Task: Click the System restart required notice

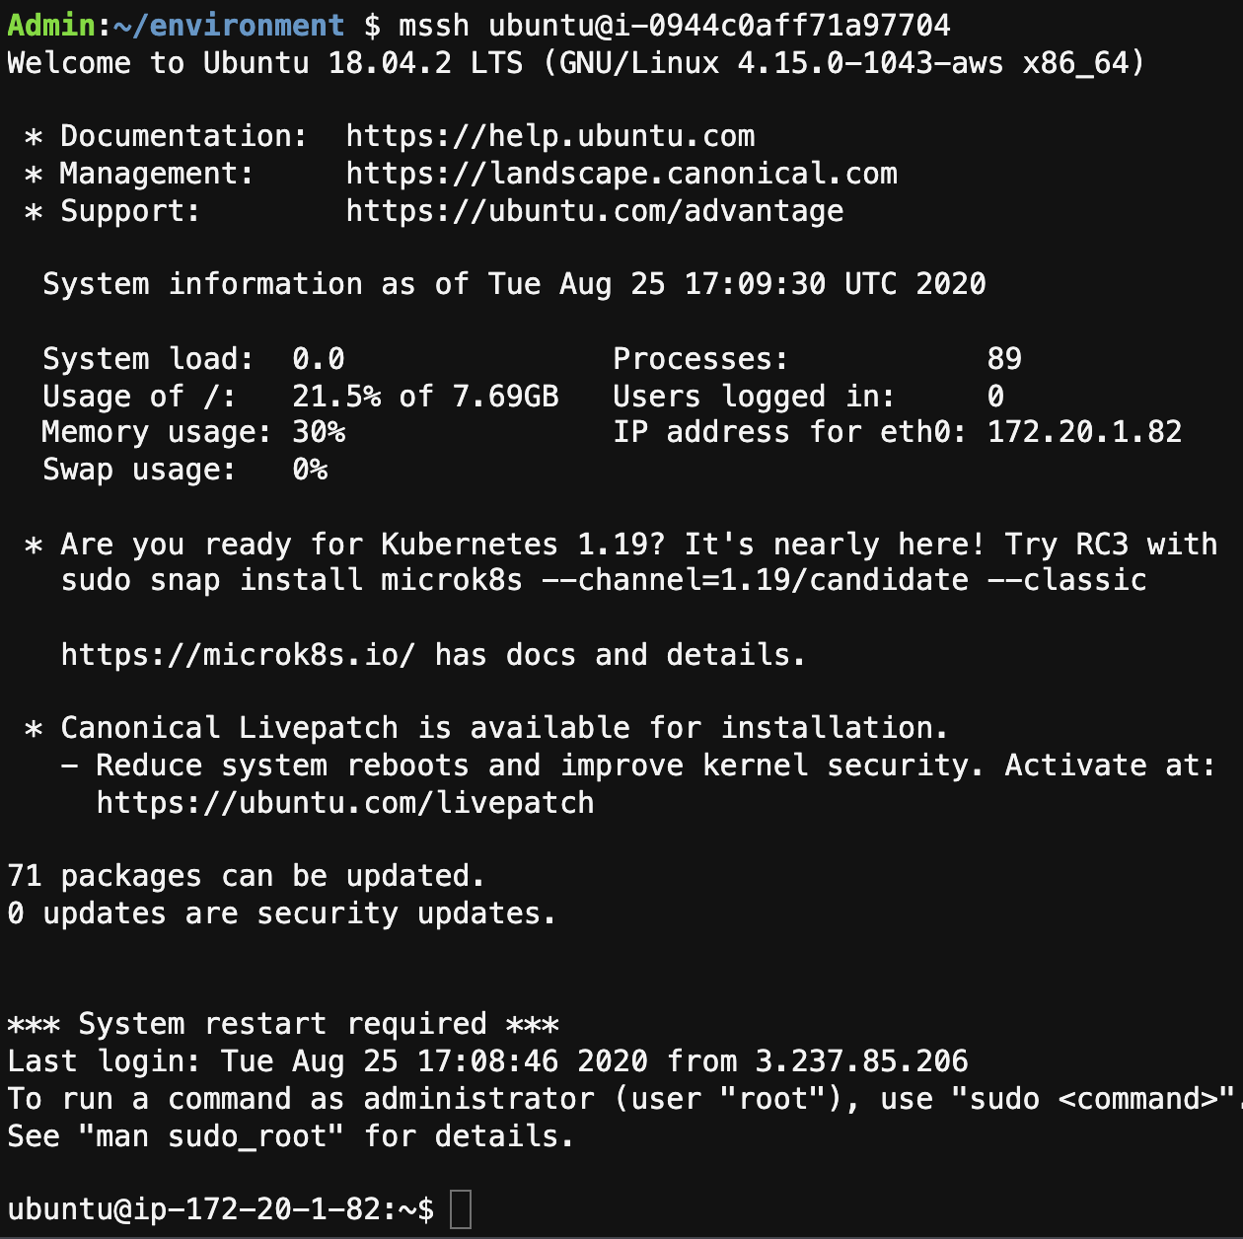Action: [283, 1024]
